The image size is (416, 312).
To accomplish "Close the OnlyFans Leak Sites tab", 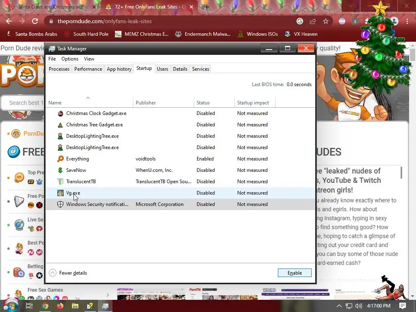I will pos(191,7).
